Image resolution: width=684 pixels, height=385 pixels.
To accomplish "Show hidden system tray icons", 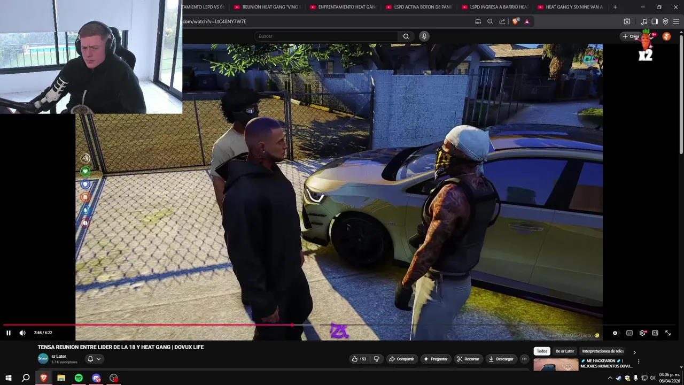I will pos(610,378).
